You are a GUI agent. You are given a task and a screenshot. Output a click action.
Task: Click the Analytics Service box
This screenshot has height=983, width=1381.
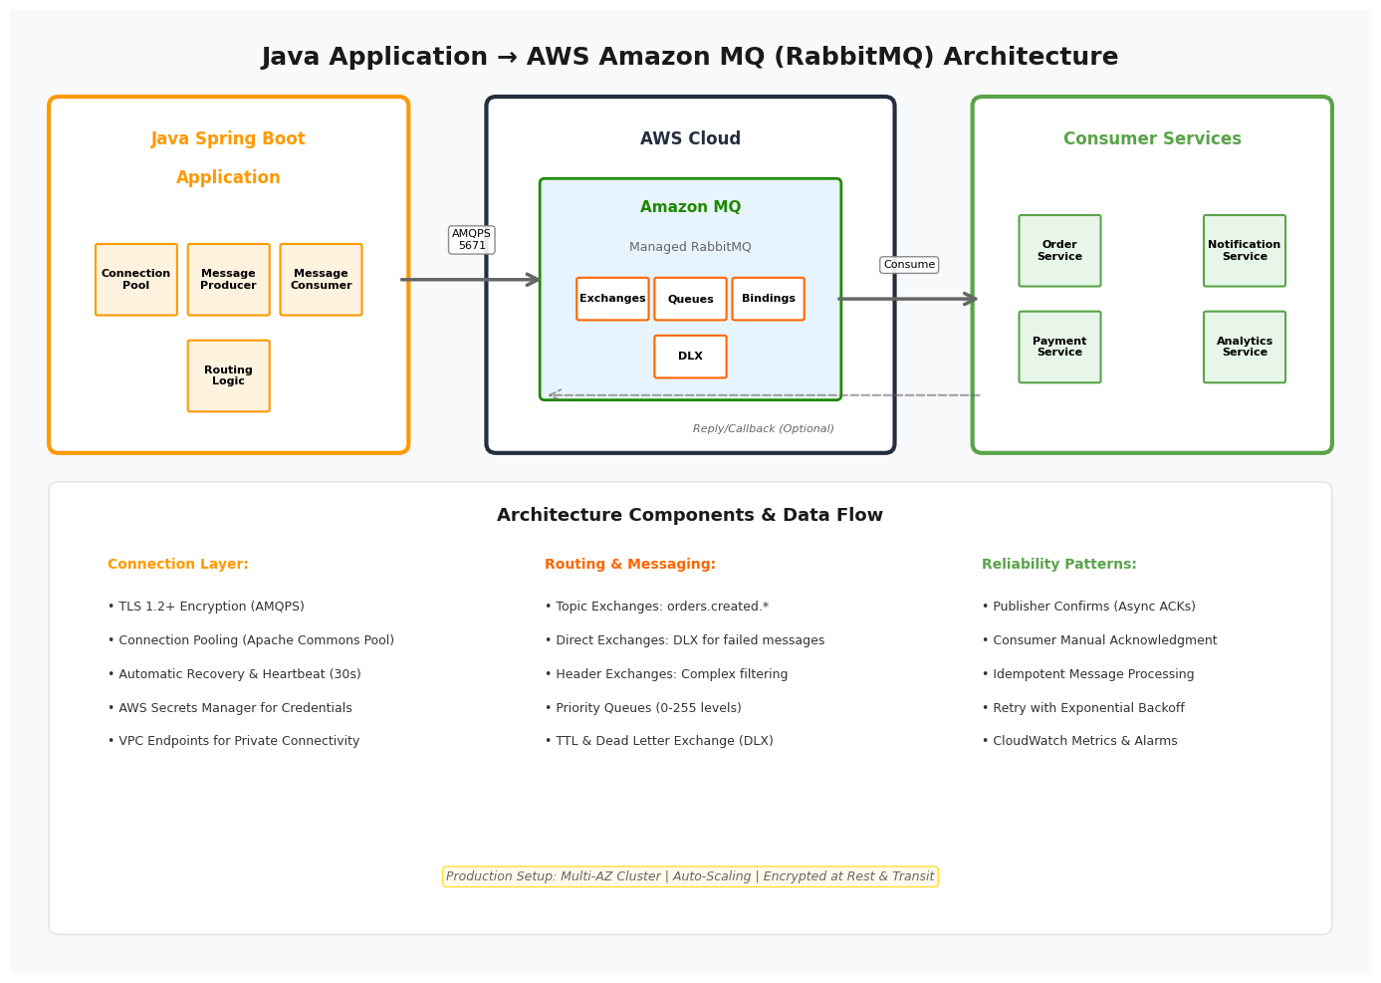(1245, 348)
